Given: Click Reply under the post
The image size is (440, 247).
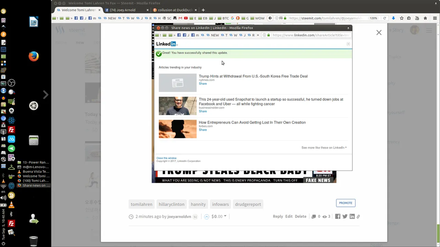Looking at the screenshot, I should 278,216.
